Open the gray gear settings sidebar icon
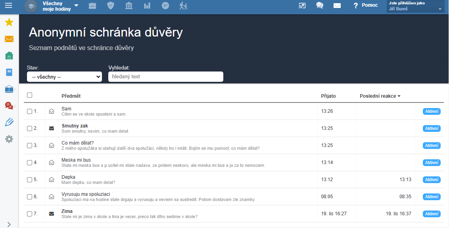The height and width of the screenshot is (228, 449). [x=9, y=139]
